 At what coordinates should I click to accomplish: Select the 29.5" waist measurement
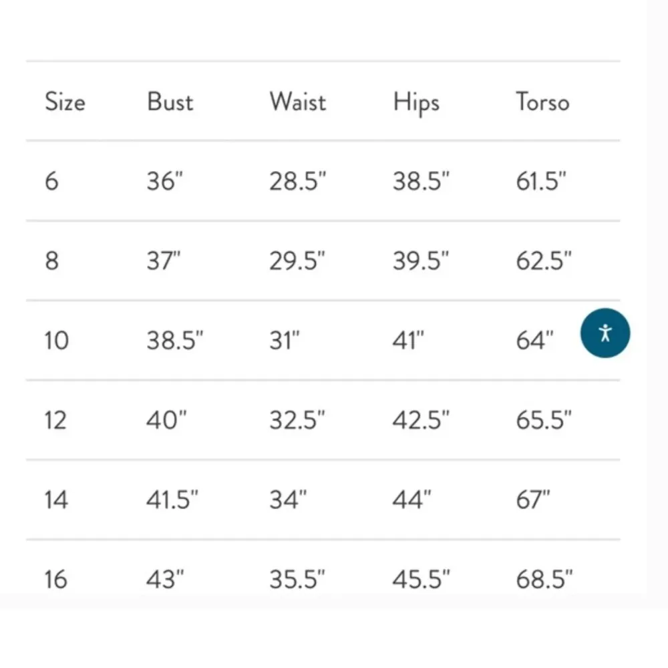point(297,261)
